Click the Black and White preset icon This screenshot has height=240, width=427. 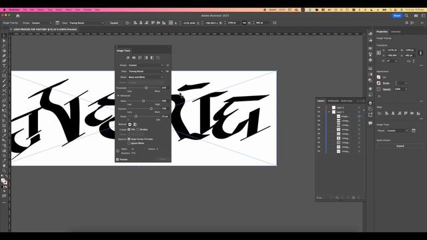pos(152,58)
